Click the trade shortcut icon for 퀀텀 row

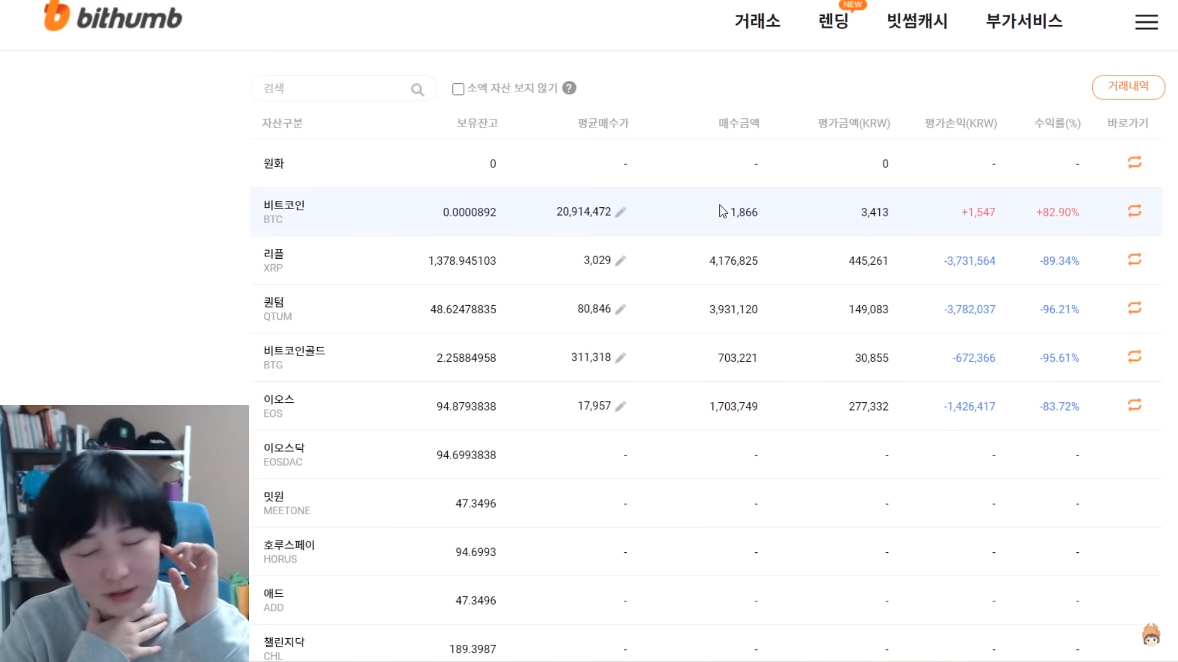click(1134, 308)
